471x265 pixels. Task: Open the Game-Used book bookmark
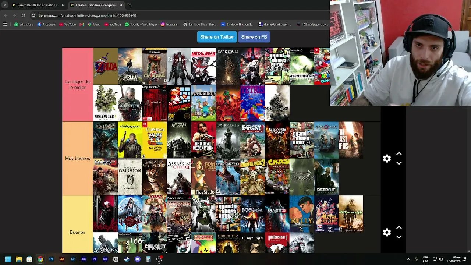point(275,25)
